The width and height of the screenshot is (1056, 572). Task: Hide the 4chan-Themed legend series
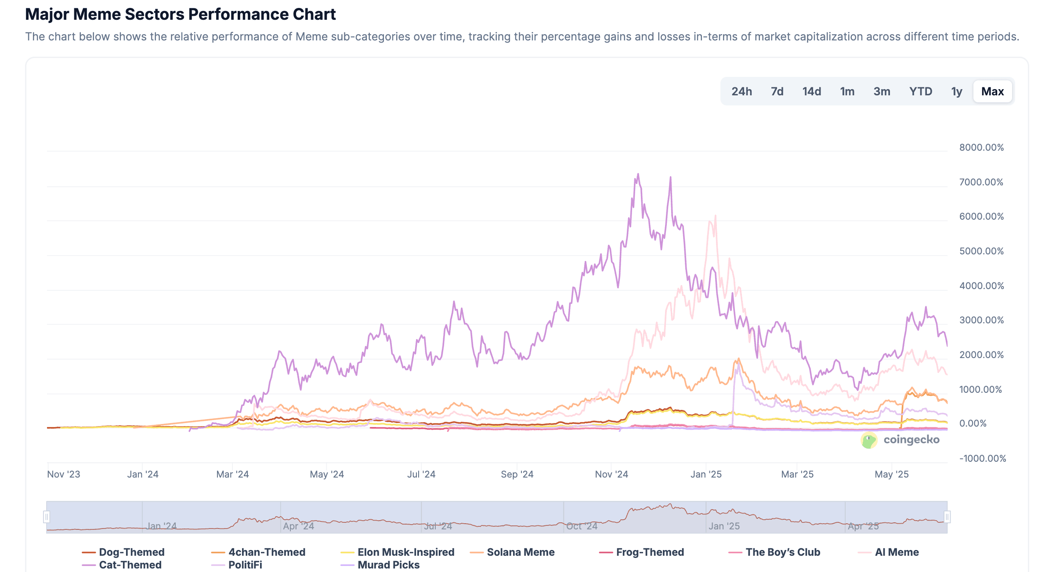click(x=266, y=552)
